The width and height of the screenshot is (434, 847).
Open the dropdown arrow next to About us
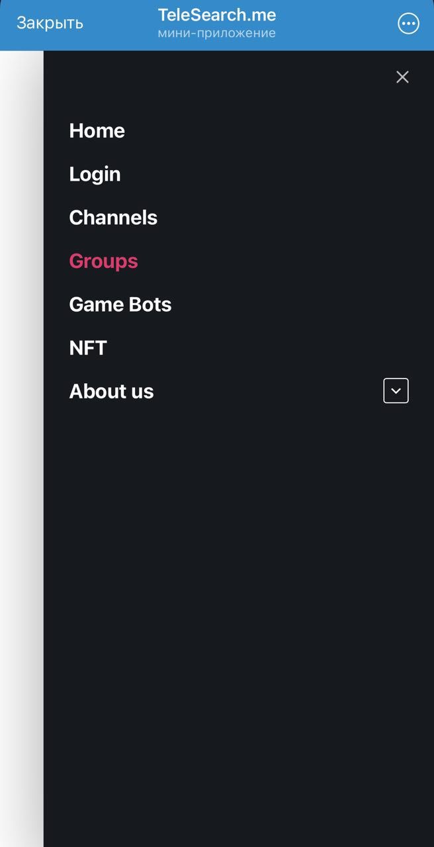(x=395, y=390)
